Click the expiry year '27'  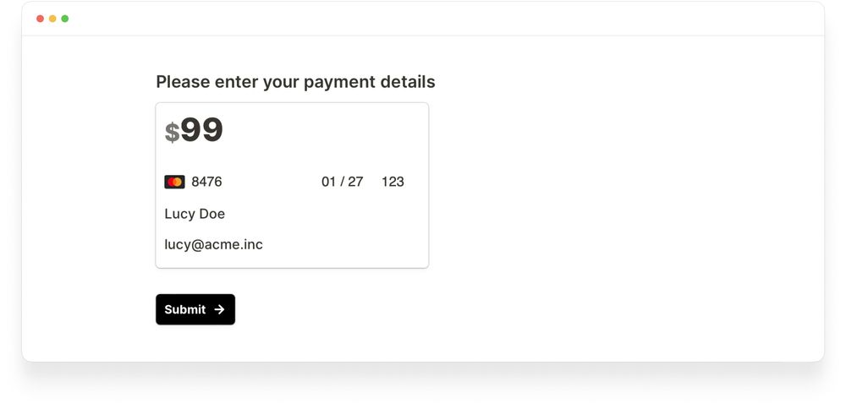(355, 182)
